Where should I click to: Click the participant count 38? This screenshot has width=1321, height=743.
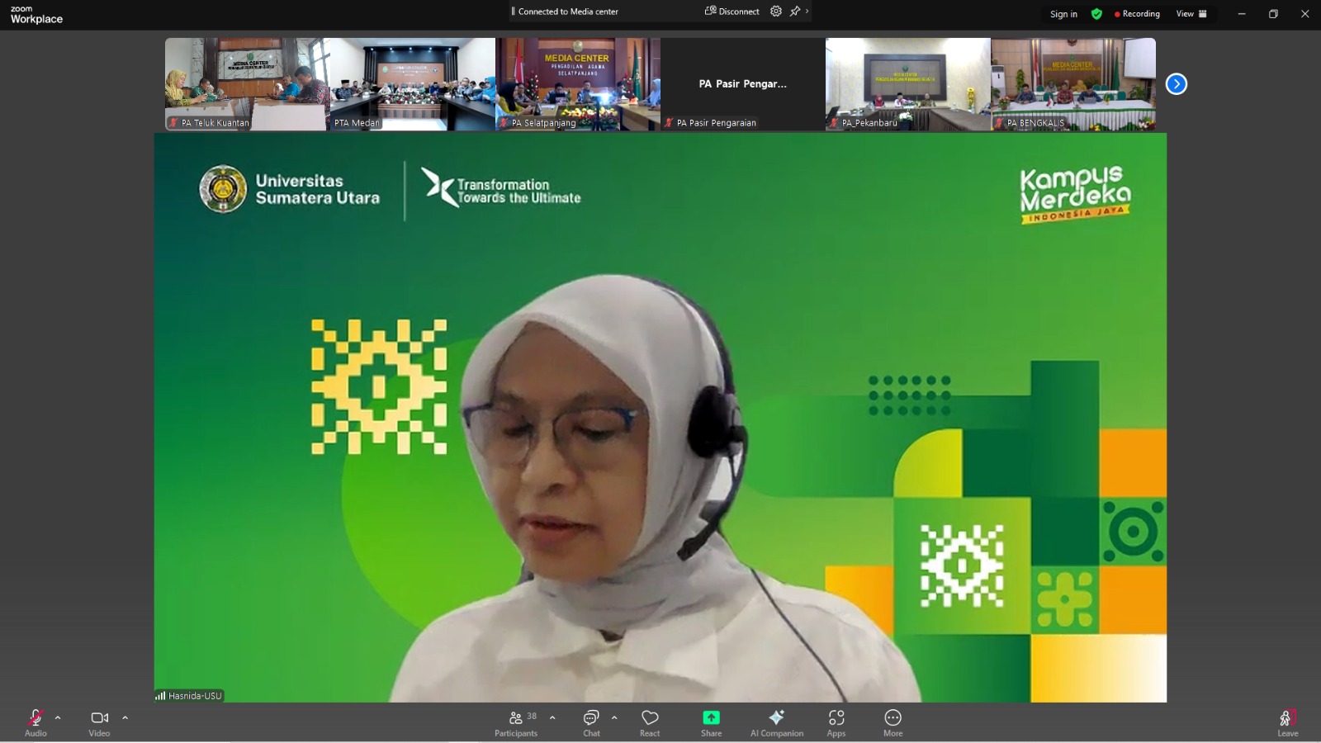pos(532,717)
